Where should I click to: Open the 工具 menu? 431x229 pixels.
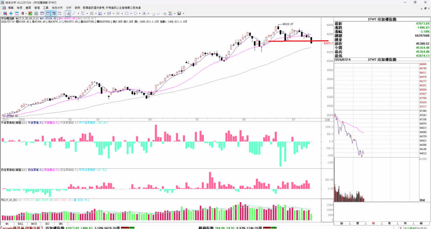click(45, 8)
